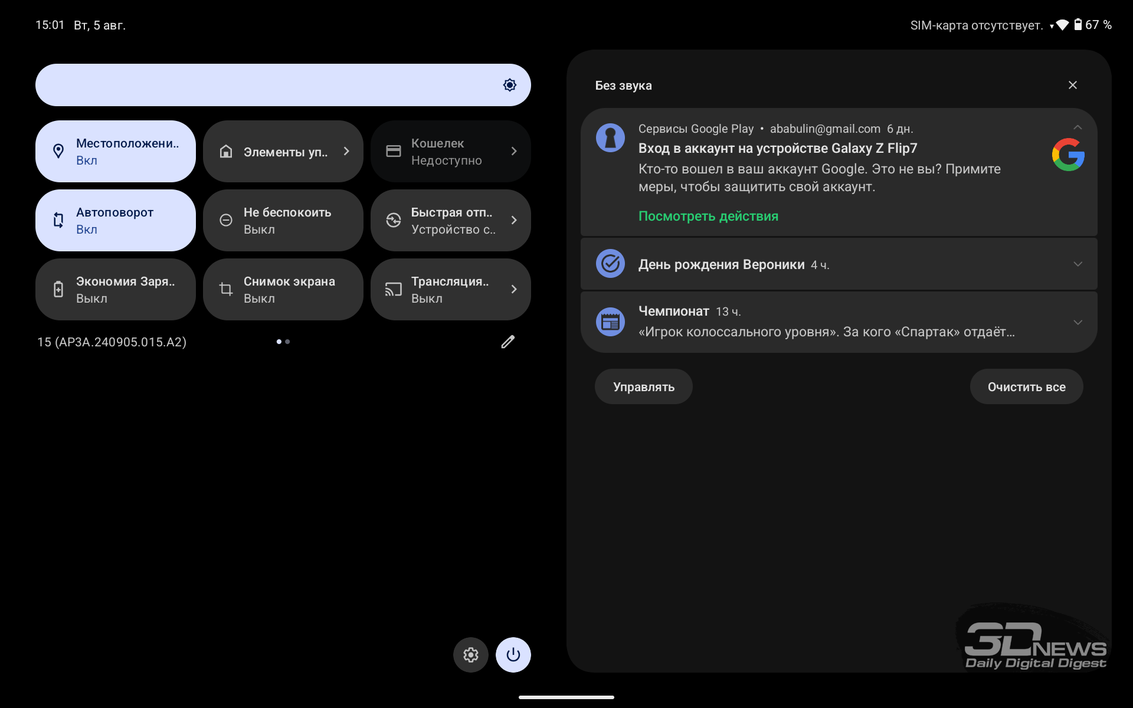The image size is (1133, 708).
Task: Click the location pin icon
Action: coord(58,152)
